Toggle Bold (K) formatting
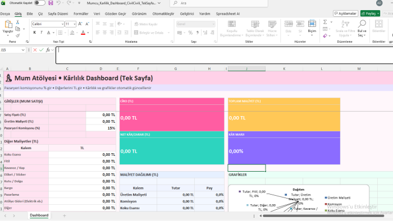393x221 pixels. coord(35,33)
